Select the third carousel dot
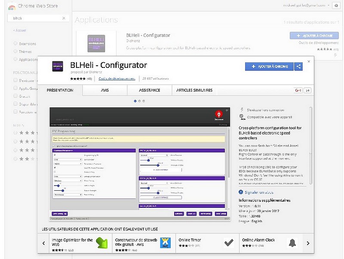 (144, 101)
